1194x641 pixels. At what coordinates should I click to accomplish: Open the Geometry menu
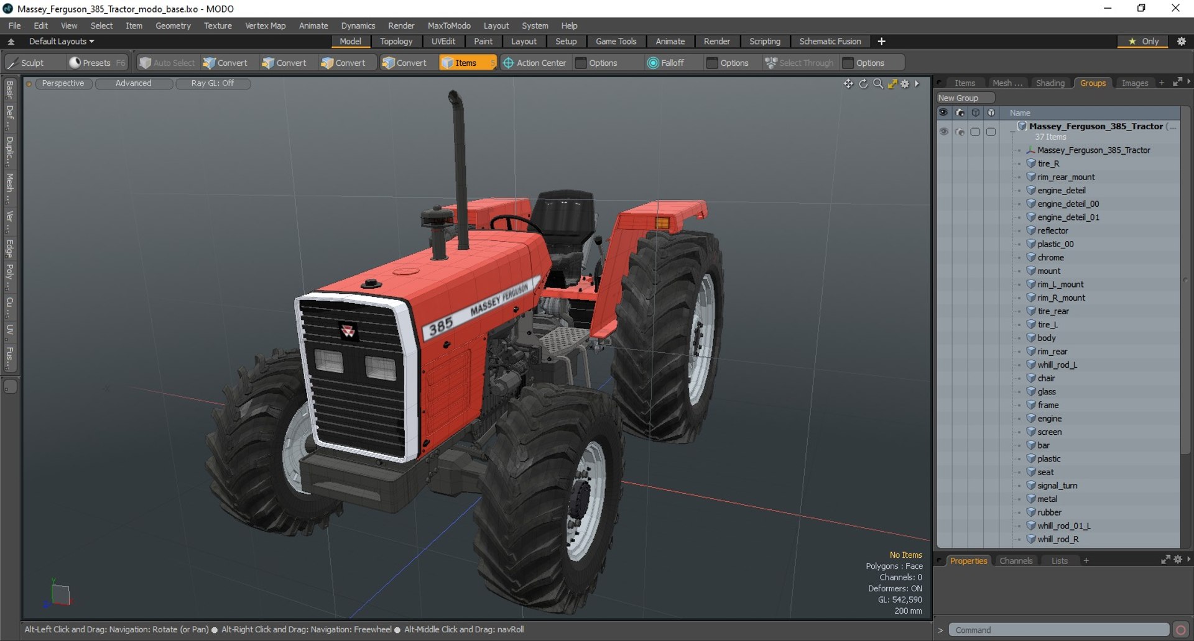tap(173, 25)
